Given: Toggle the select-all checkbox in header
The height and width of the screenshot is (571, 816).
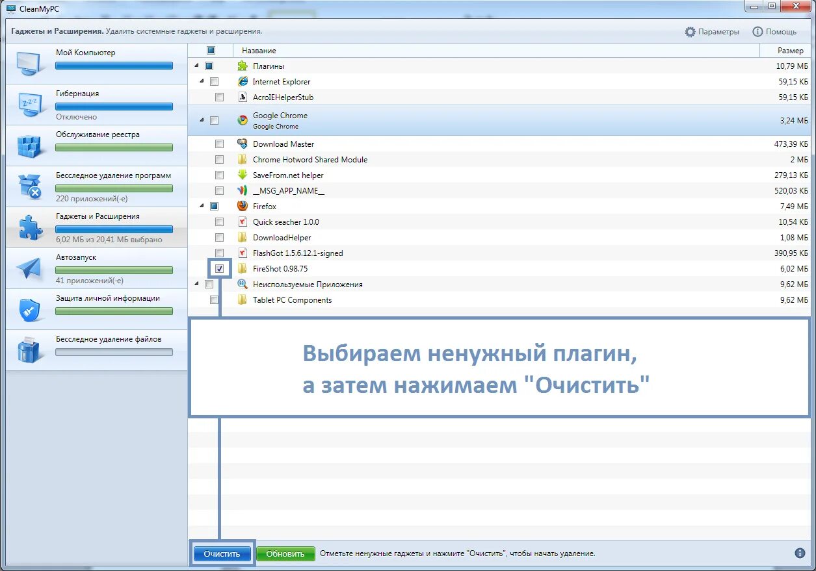Looking at the screenshot, I should pos(211,50).
